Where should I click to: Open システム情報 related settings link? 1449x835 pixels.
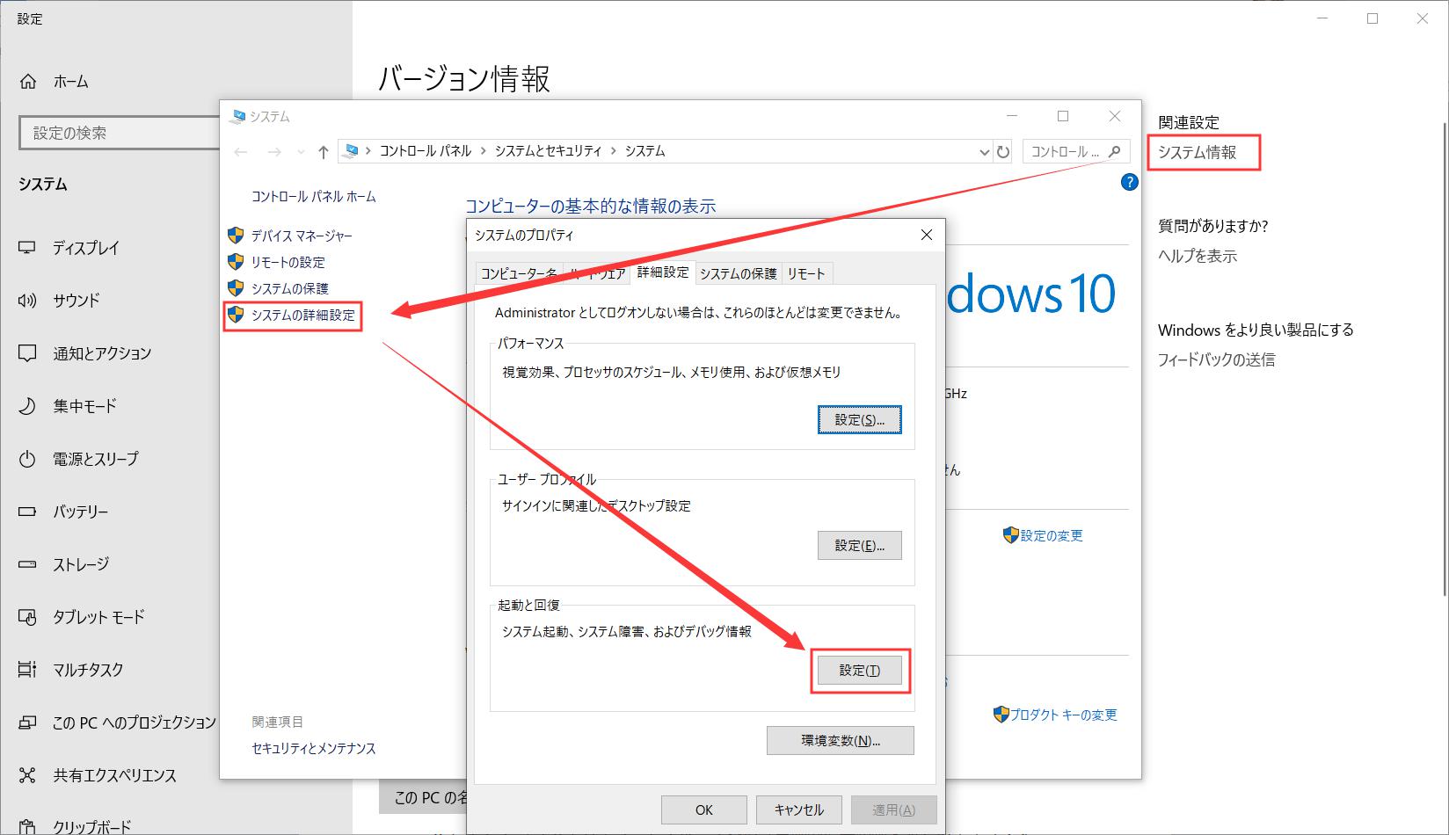pyautogui.click(x=1198, y=152)
